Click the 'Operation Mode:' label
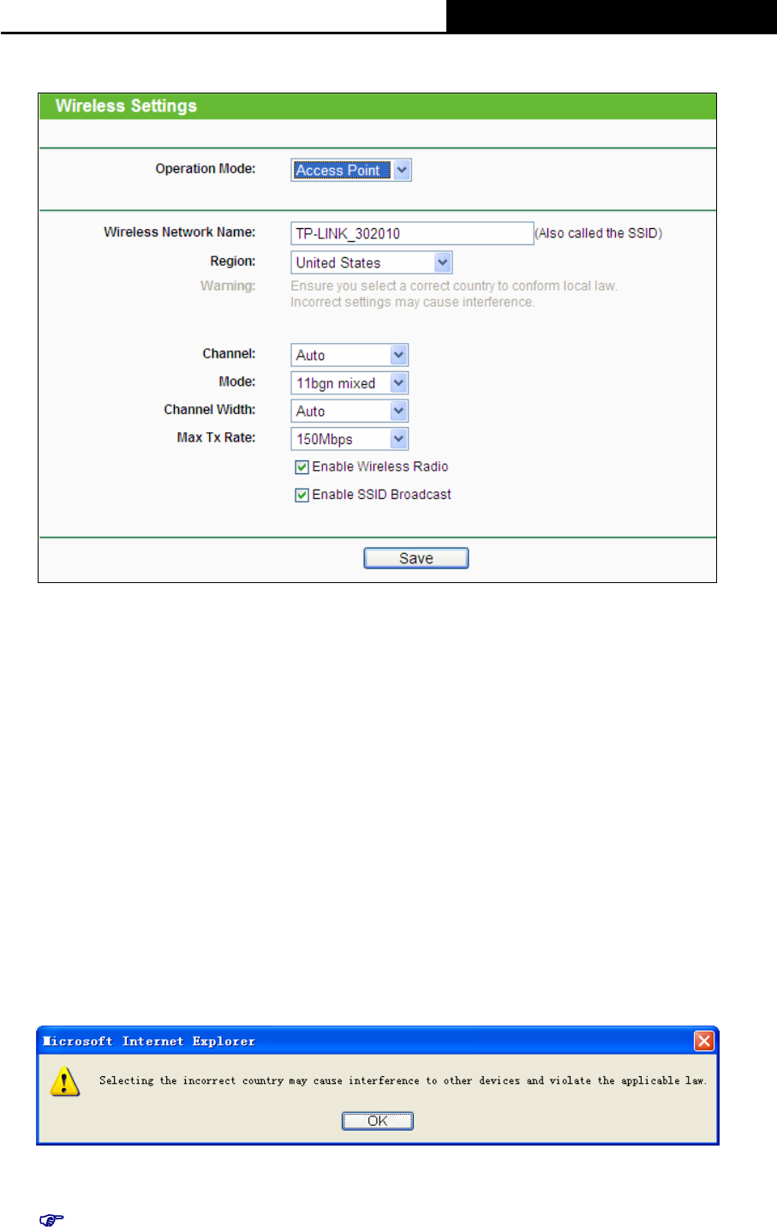The height and width of the screenshot is (1227, 777). 206,169
